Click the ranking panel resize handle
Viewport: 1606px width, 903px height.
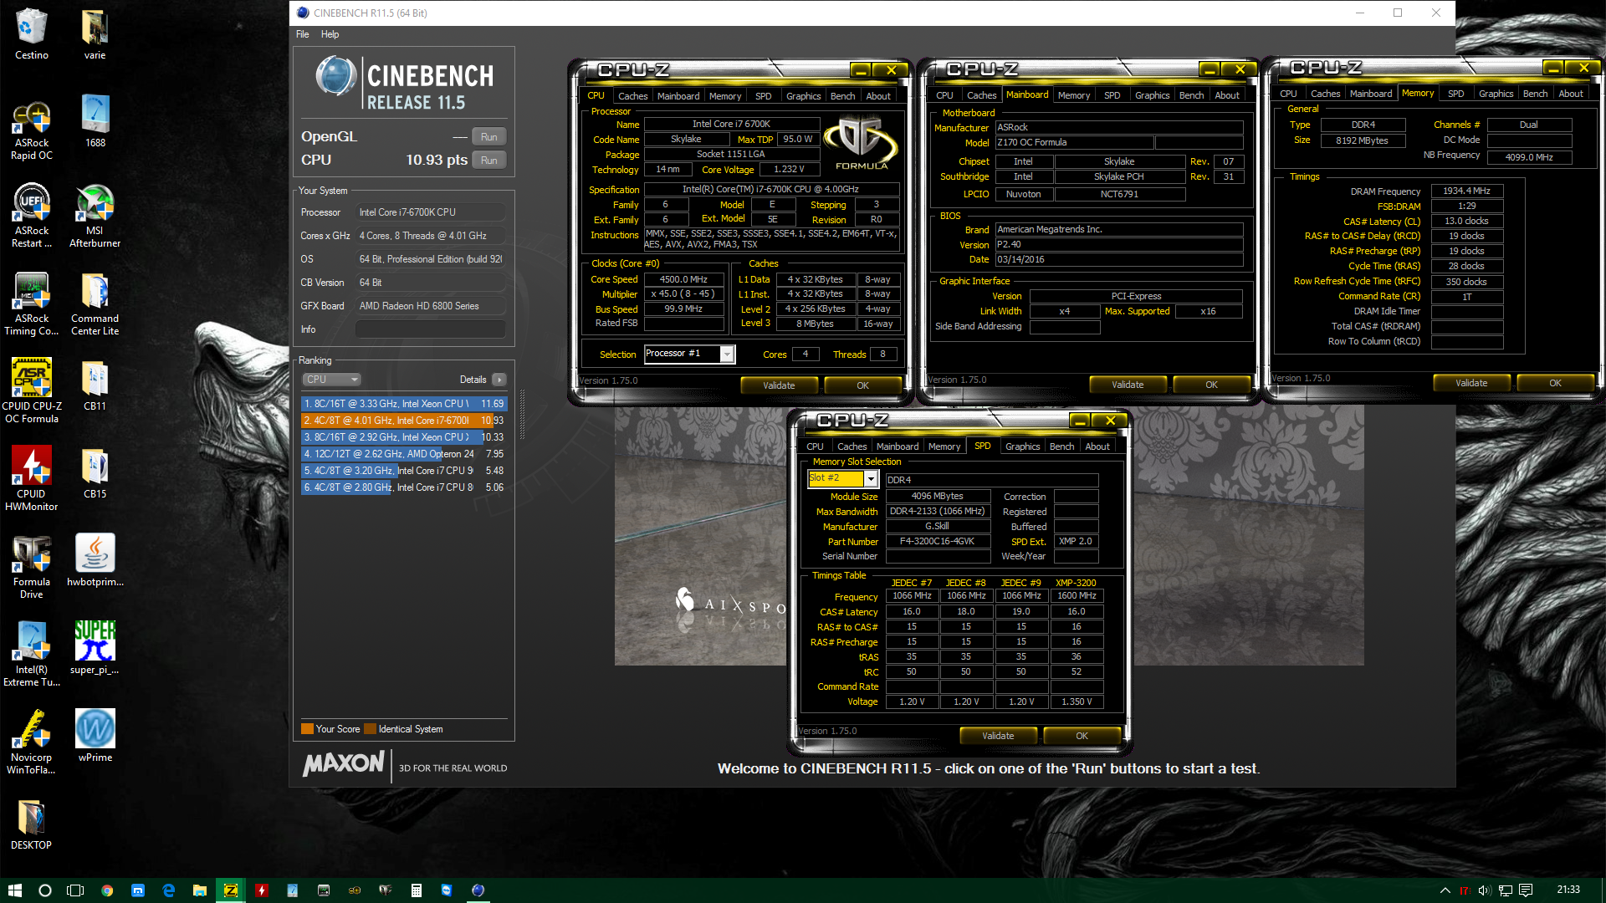click(x=523, y=416)
